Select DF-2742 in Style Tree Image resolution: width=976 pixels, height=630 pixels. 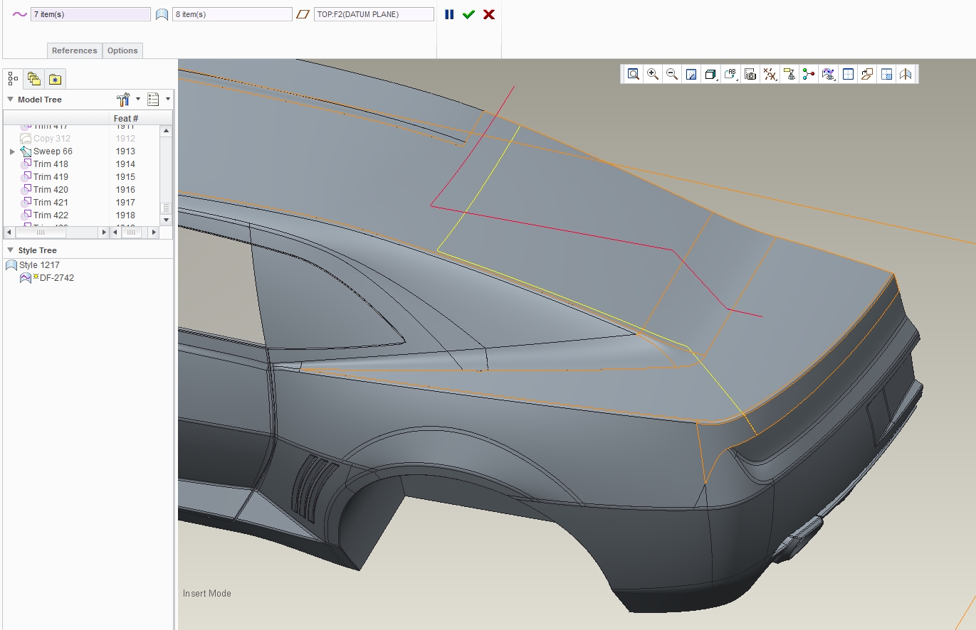tap(57, 278)
